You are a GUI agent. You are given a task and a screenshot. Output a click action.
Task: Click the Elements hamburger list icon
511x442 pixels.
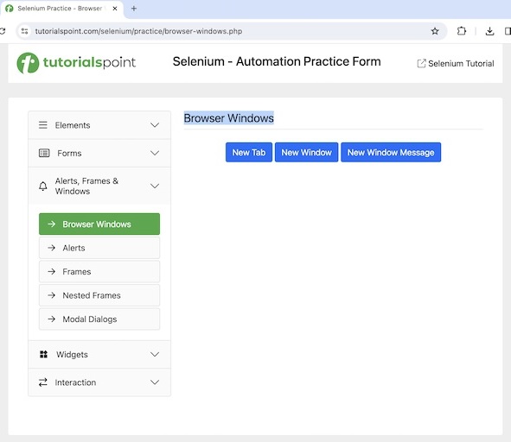(43, 125)
